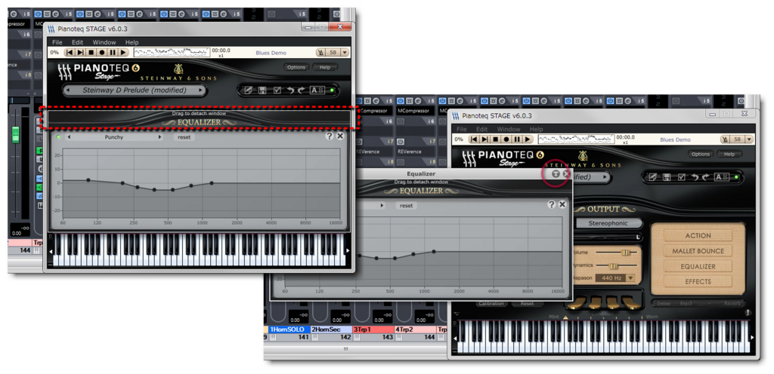
Task: Toggle A/B comparison in right Pianoteq window
Action: click(x=720, y=177)
